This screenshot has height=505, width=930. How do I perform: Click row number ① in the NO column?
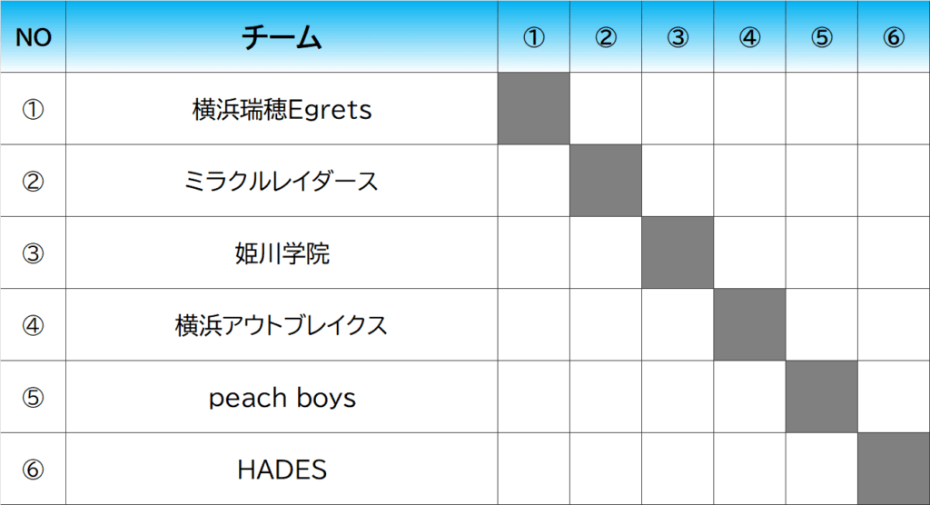click(34, 109)
